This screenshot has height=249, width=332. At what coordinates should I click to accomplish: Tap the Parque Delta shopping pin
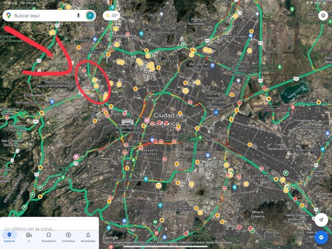click(152, 140)
